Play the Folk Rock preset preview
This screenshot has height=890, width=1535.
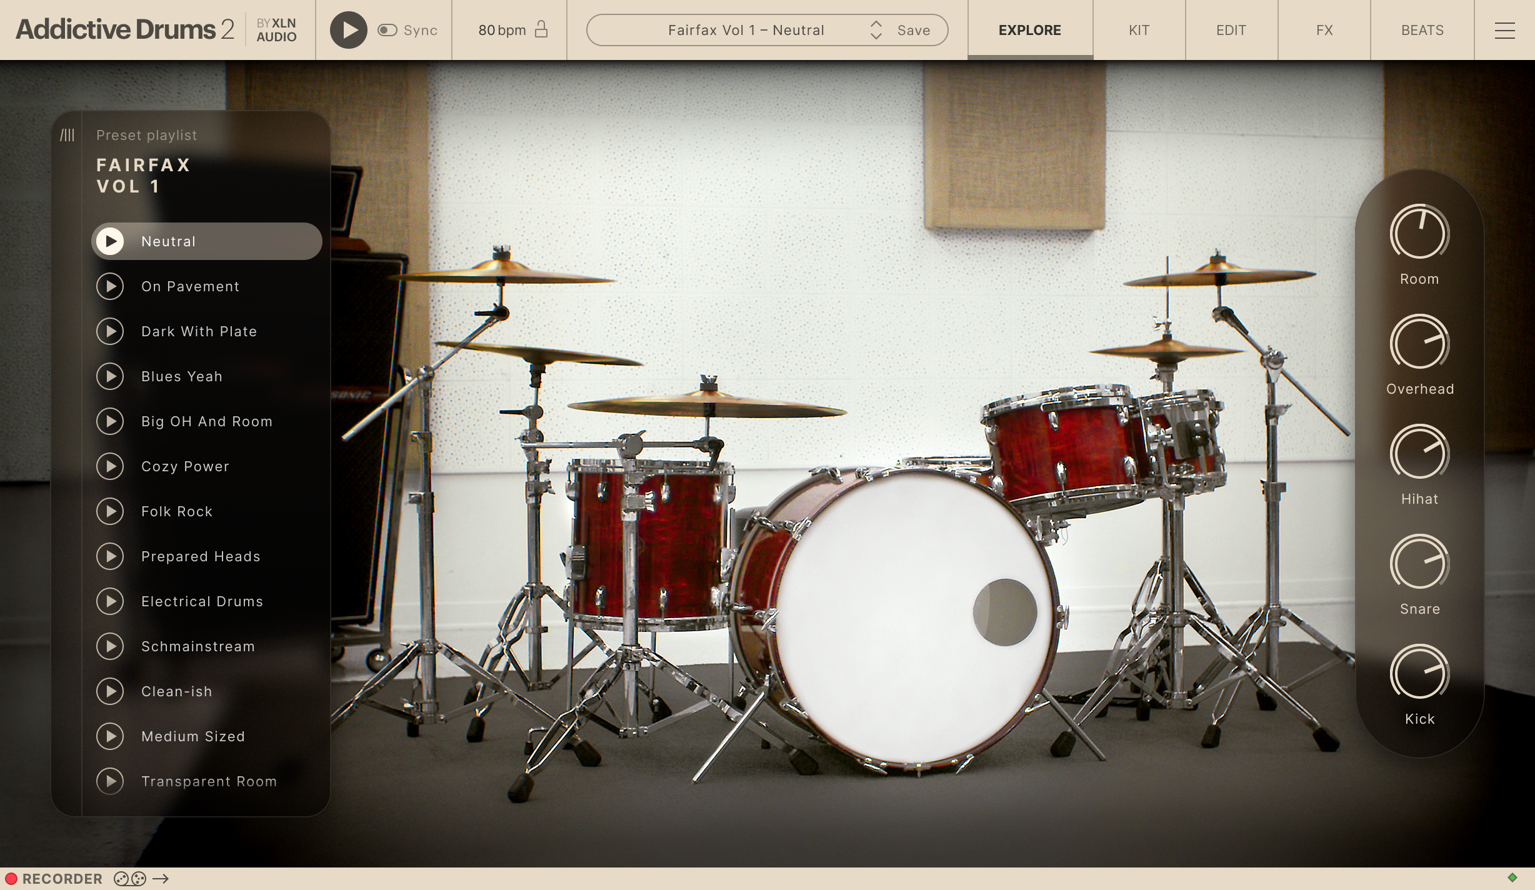point(110,511)
